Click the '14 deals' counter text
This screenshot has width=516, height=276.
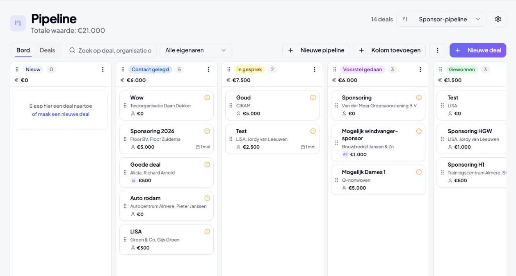(382, 19)
